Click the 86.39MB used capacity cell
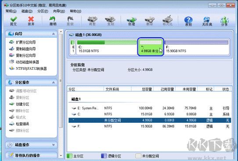The width and height of the screenshot is (238, 161). (x=168, y=126)
